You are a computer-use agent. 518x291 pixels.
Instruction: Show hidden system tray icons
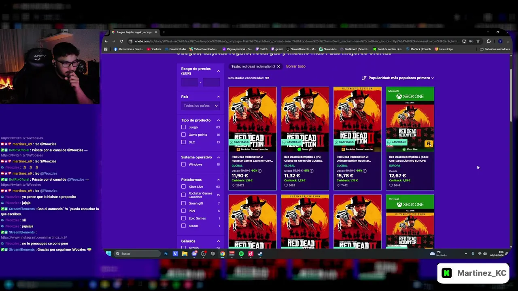[x=466, y=254]
